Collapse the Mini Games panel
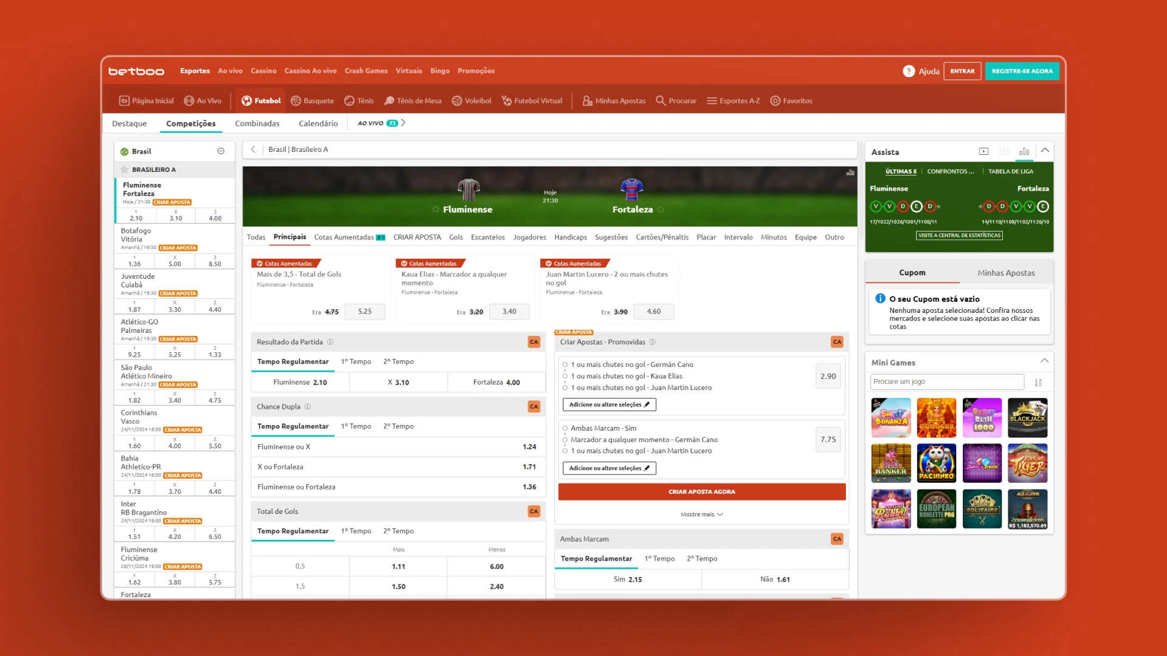This screenshot has width=1167, height=656. click(1044, 361)
